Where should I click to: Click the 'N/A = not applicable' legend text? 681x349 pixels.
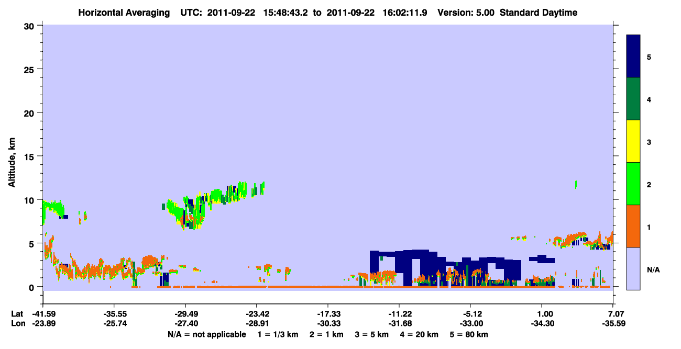click(x=206, y=334)
